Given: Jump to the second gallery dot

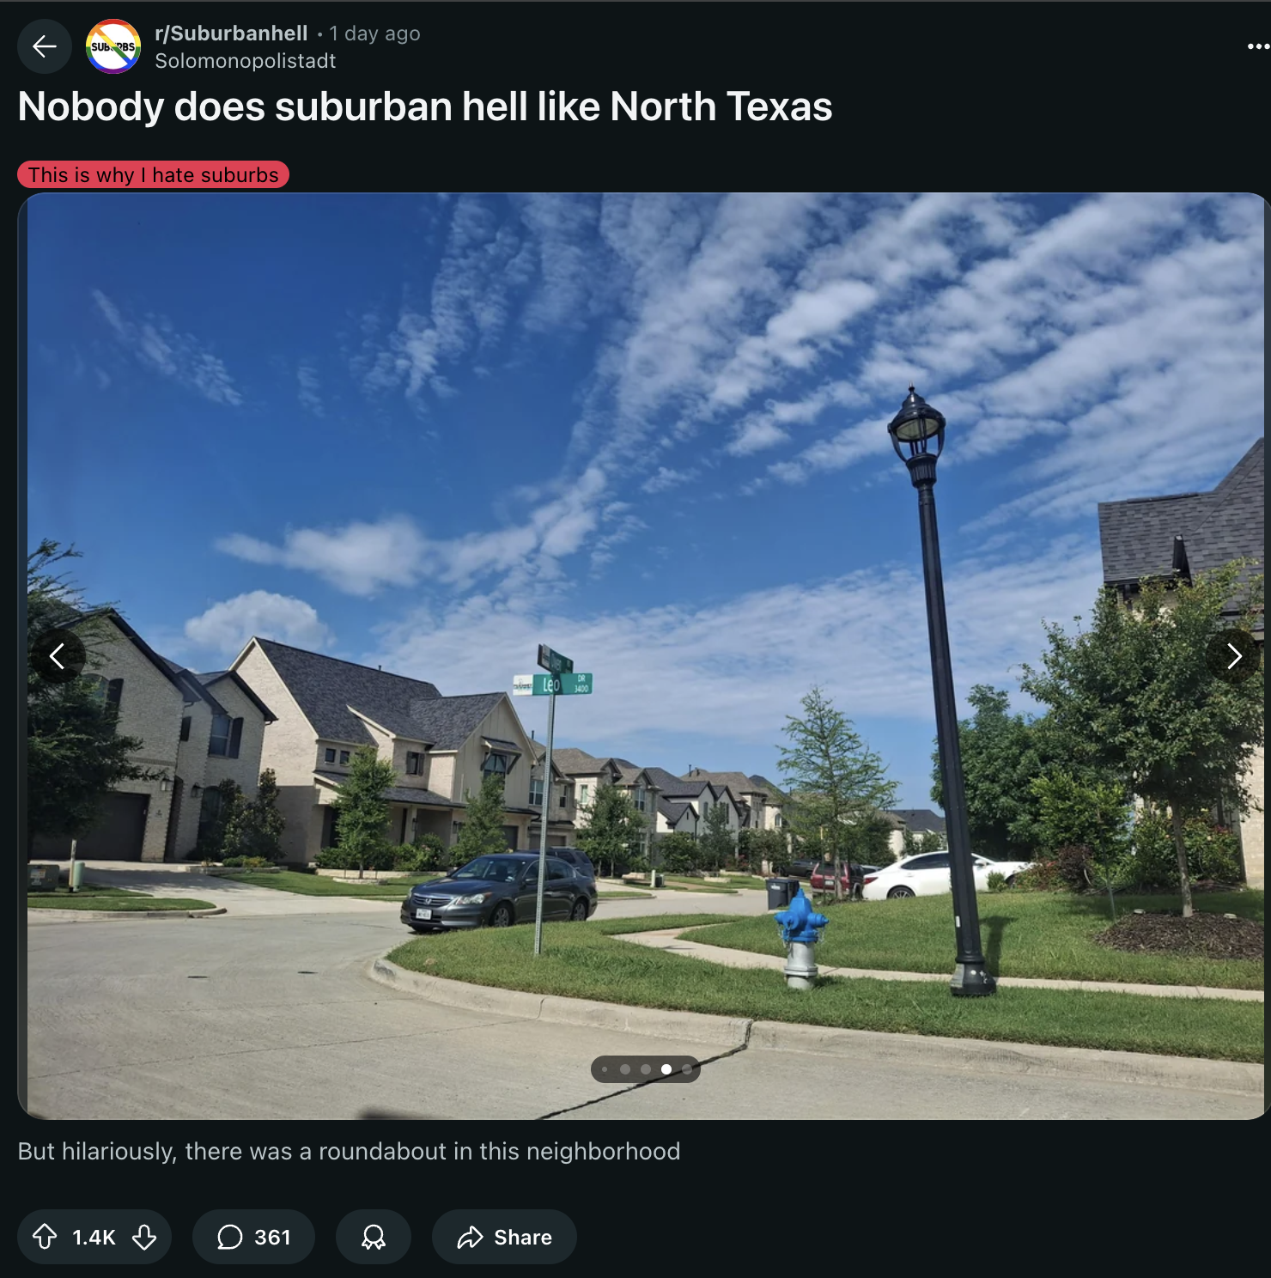Looking at the screenshot, I should [625, 1069].
